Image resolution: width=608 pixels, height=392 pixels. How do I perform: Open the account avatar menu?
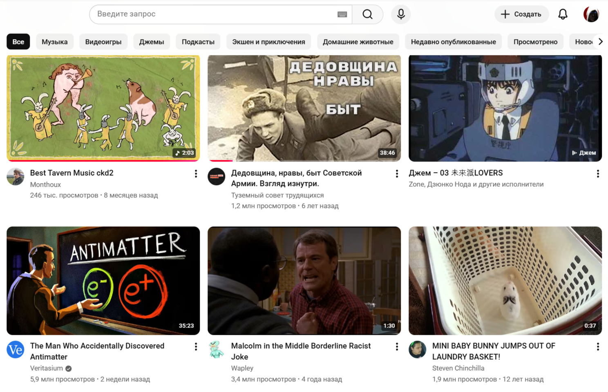tap(591, 14)
